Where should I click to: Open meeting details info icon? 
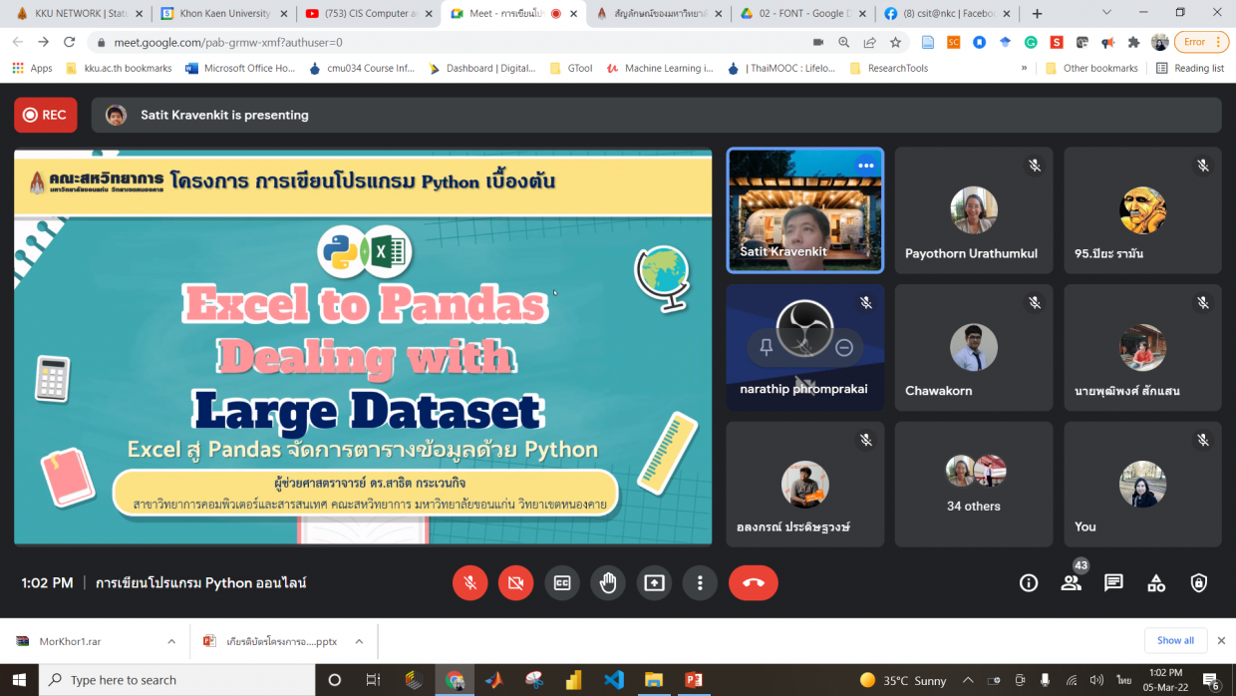pyautogui.click(x=1029, y=583)
